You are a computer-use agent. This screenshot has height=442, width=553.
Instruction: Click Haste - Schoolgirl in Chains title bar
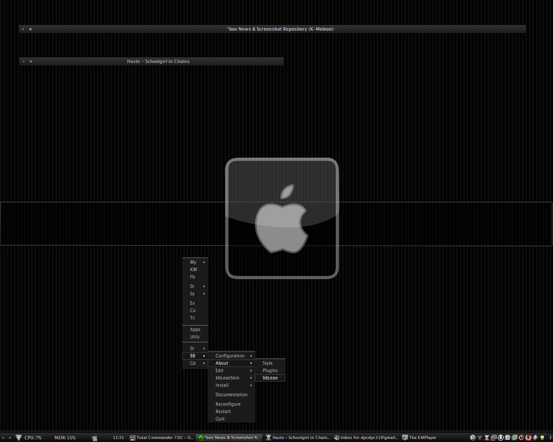click(x=152, y=61)
